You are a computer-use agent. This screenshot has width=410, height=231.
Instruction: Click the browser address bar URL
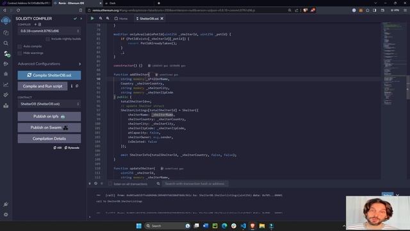click(x=174, y=10)
